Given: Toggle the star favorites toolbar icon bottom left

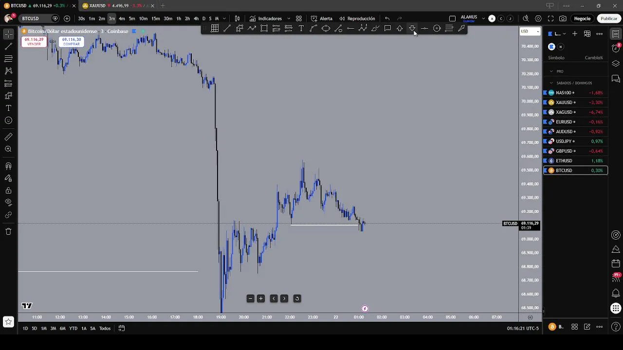Looking at the screenshot, I should pos(8,321).
